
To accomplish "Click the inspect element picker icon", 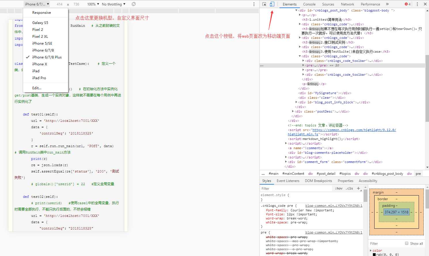I will pyautogui.click(x=264, y=4).
